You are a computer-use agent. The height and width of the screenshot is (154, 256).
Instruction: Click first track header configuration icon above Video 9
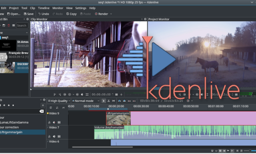click(51, 107)
